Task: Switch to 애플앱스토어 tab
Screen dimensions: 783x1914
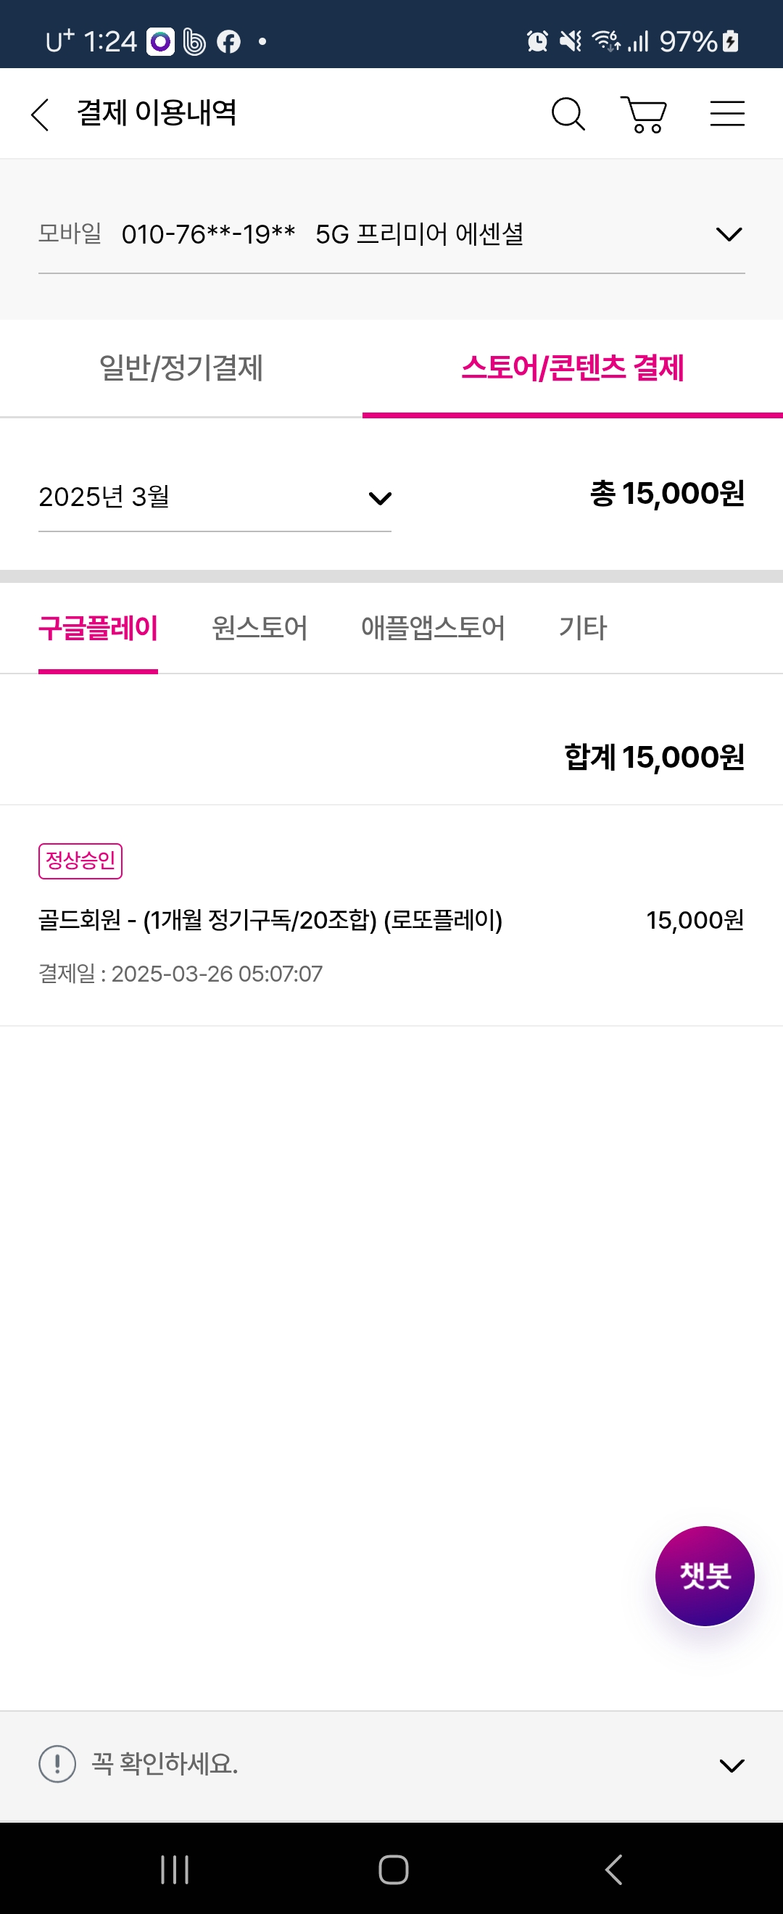Action: (x=432, y=629)
